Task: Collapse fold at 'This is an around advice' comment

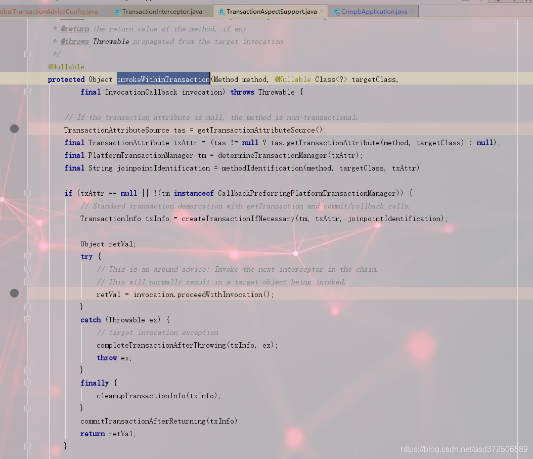Action: (27, 269)
